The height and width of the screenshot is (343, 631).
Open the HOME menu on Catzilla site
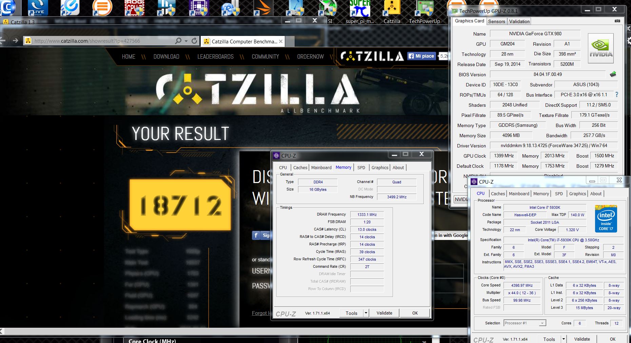point(129,57)
